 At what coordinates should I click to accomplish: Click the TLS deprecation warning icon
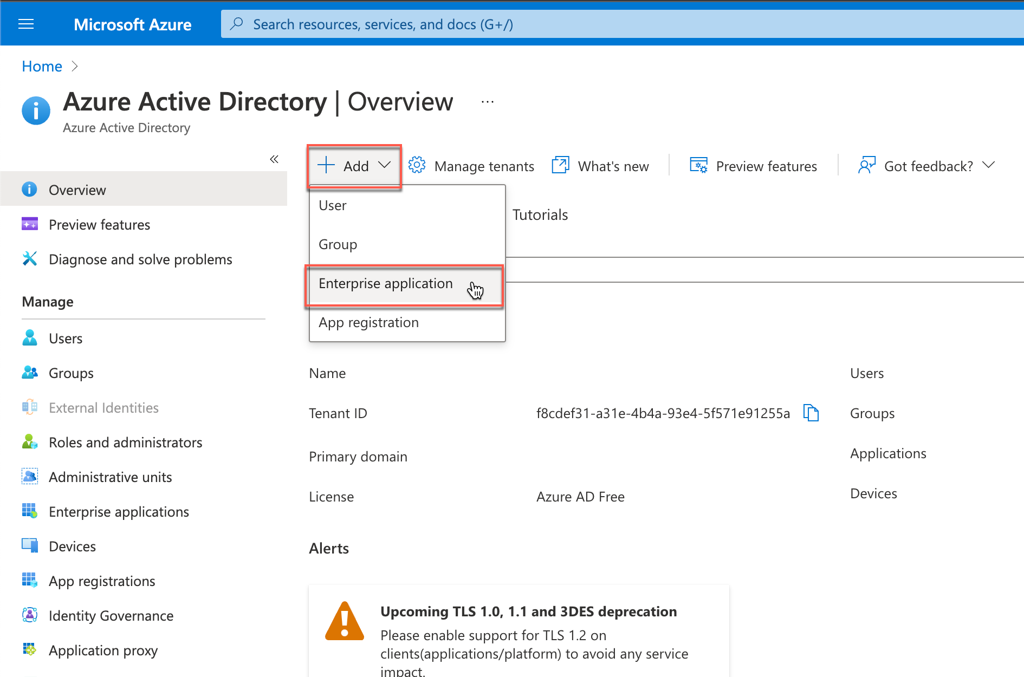[x=345, y=621]
